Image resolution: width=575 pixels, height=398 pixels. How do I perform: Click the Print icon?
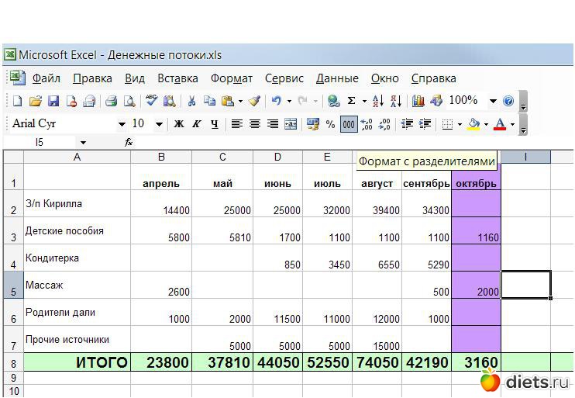[x=111, y=101]
